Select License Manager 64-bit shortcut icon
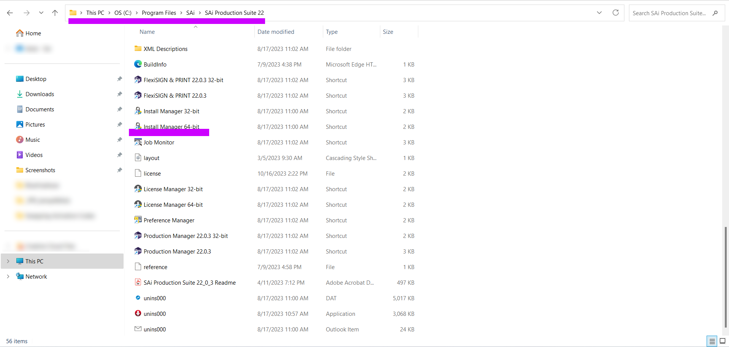 click(x=138, y=204)
